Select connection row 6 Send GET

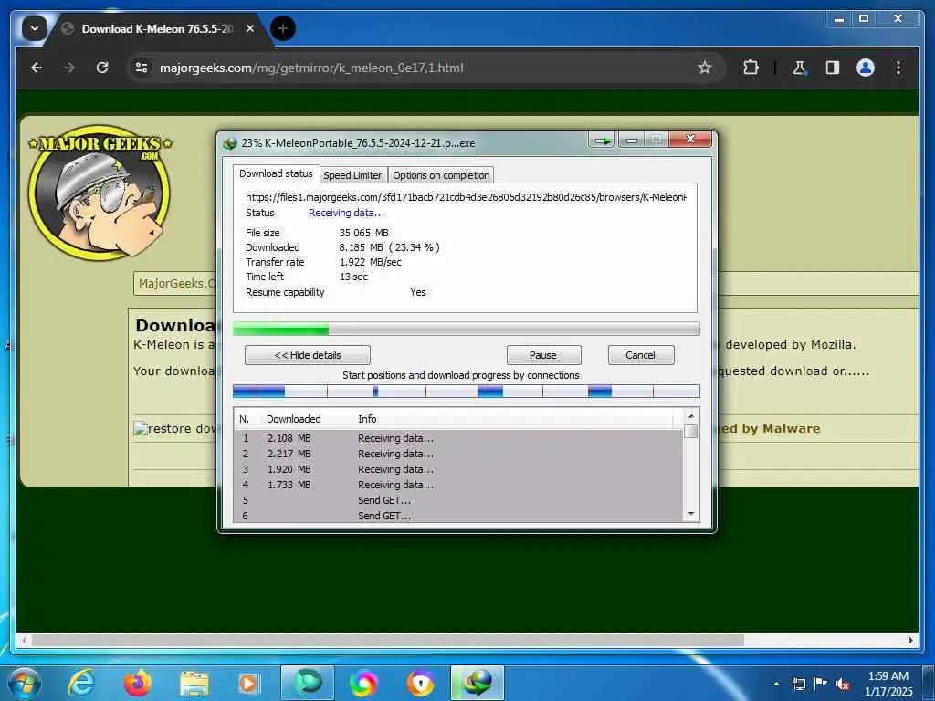(x=458, y=516)
